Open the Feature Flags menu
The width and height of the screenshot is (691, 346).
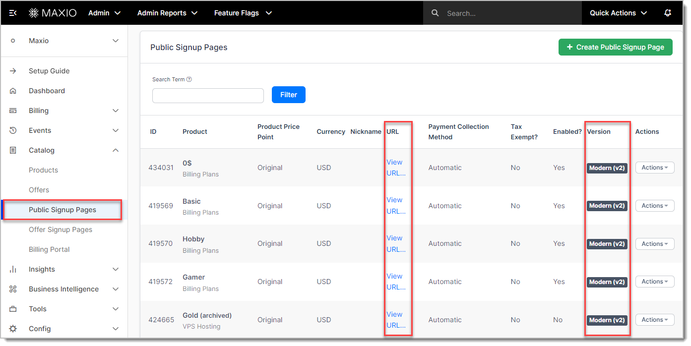tap(243, 13)
